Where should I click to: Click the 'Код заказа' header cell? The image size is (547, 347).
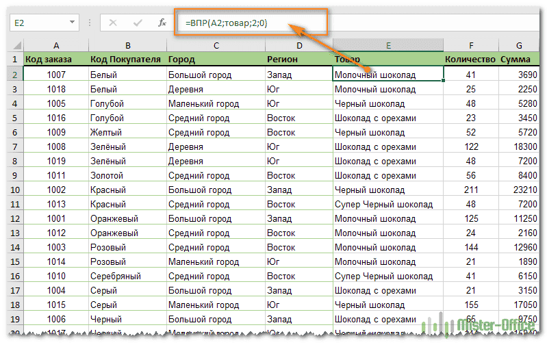point(55,60)
